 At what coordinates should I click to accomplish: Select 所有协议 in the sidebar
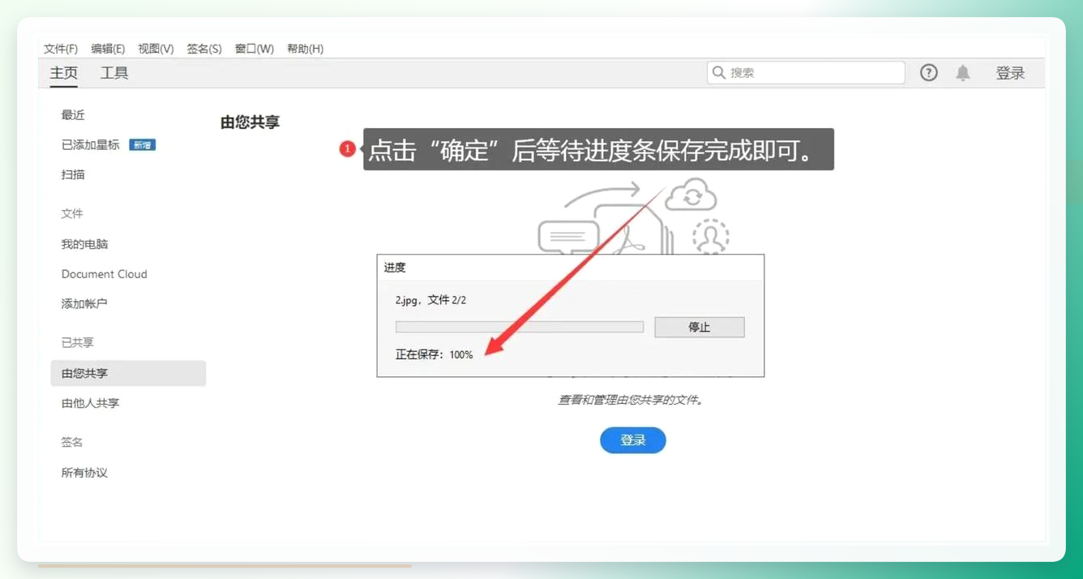(84, 473)
